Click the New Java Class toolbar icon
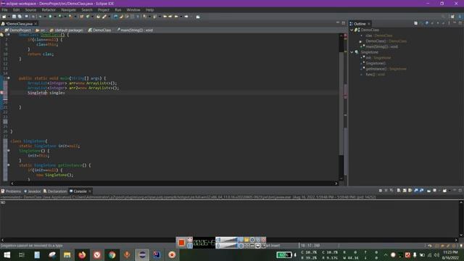This screenshot has width=464, height=261. coord(88,17)
